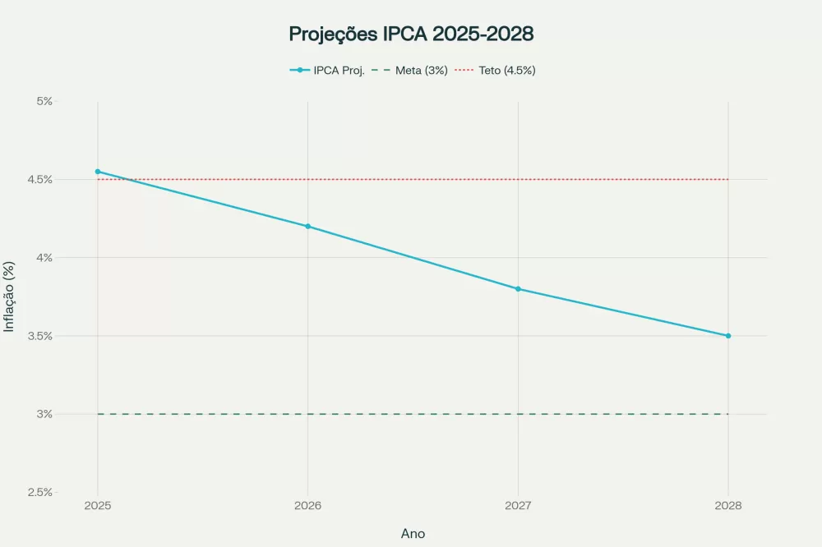Click the y-axis title Inflação (%)
The width and height of the screenshot is (822, 547).
pos(10,296)
